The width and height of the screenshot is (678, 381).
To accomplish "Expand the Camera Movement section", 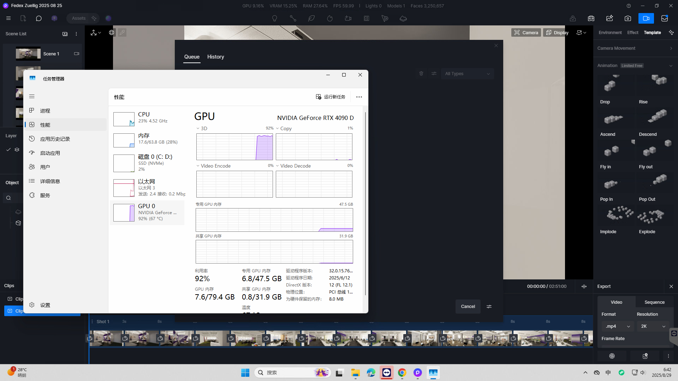I will click(635, 48).
